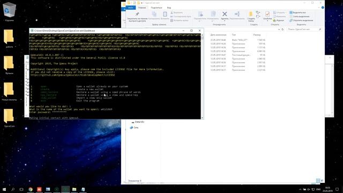Select the text document file row
The image size is (343, 193).
237,55
